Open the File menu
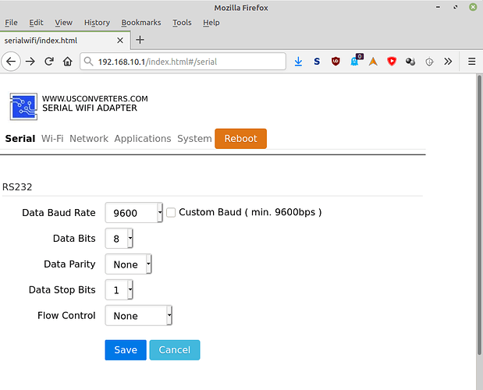483x390 pixels. tap(11, 23)
